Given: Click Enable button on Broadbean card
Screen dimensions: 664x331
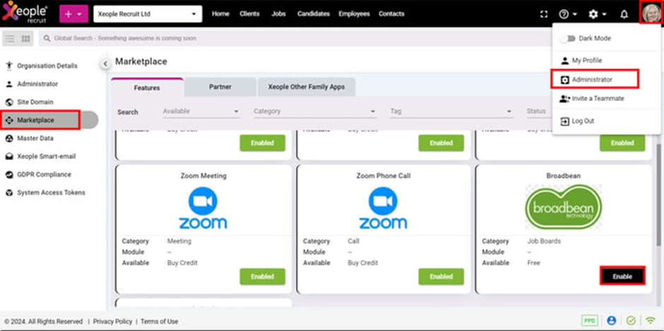Looking at the screenshot, I should [622, 277].
